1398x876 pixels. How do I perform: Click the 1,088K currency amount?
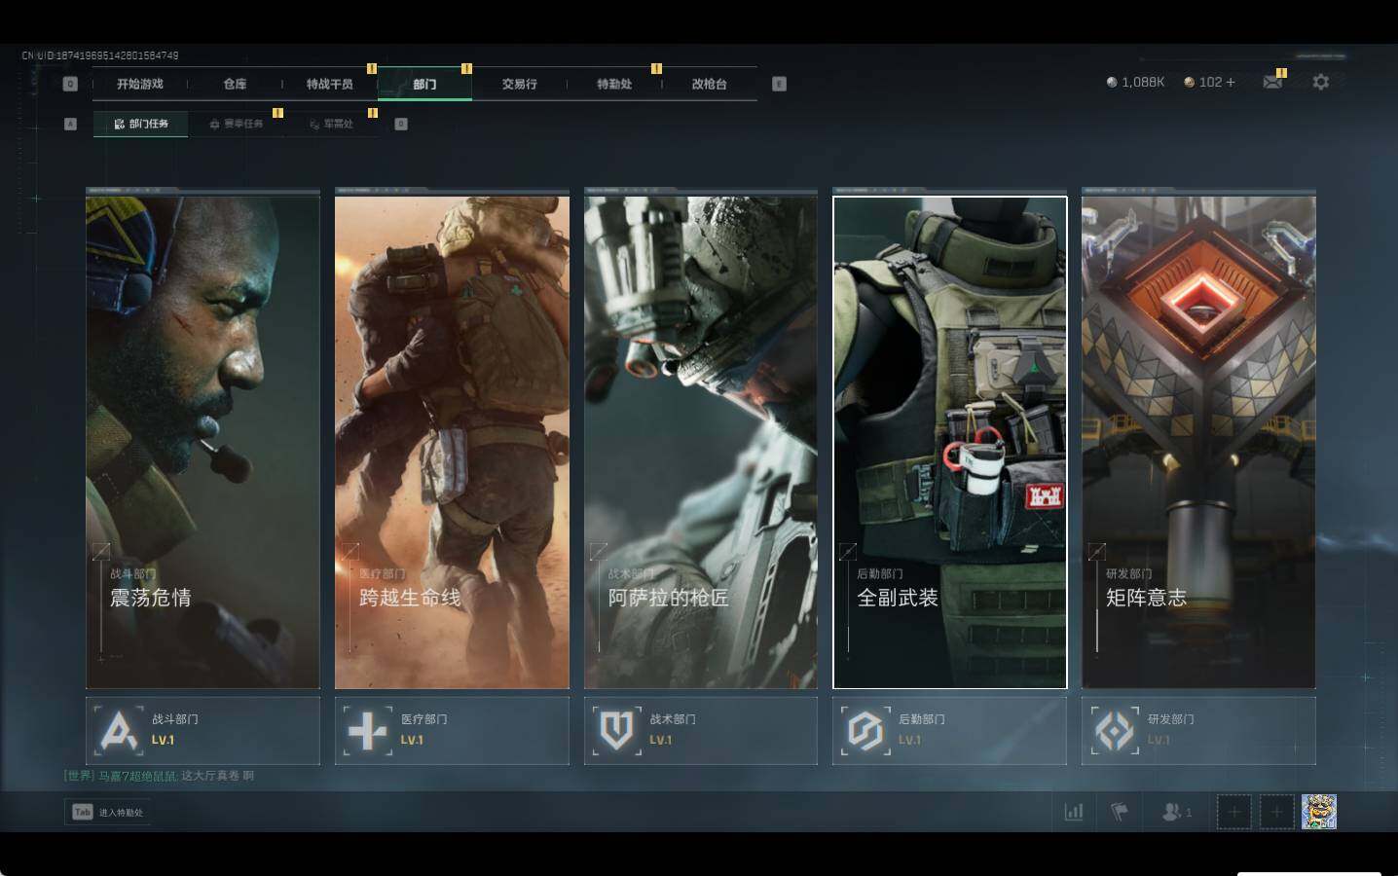1143,83
